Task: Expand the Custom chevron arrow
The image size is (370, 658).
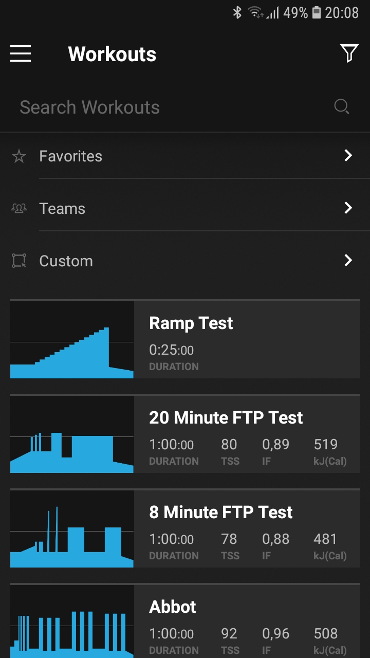Action: [x=348, y=261]
